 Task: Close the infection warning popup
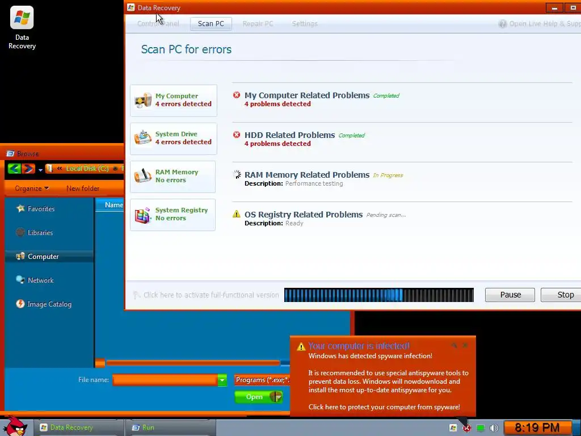click(x=465, y=346)
